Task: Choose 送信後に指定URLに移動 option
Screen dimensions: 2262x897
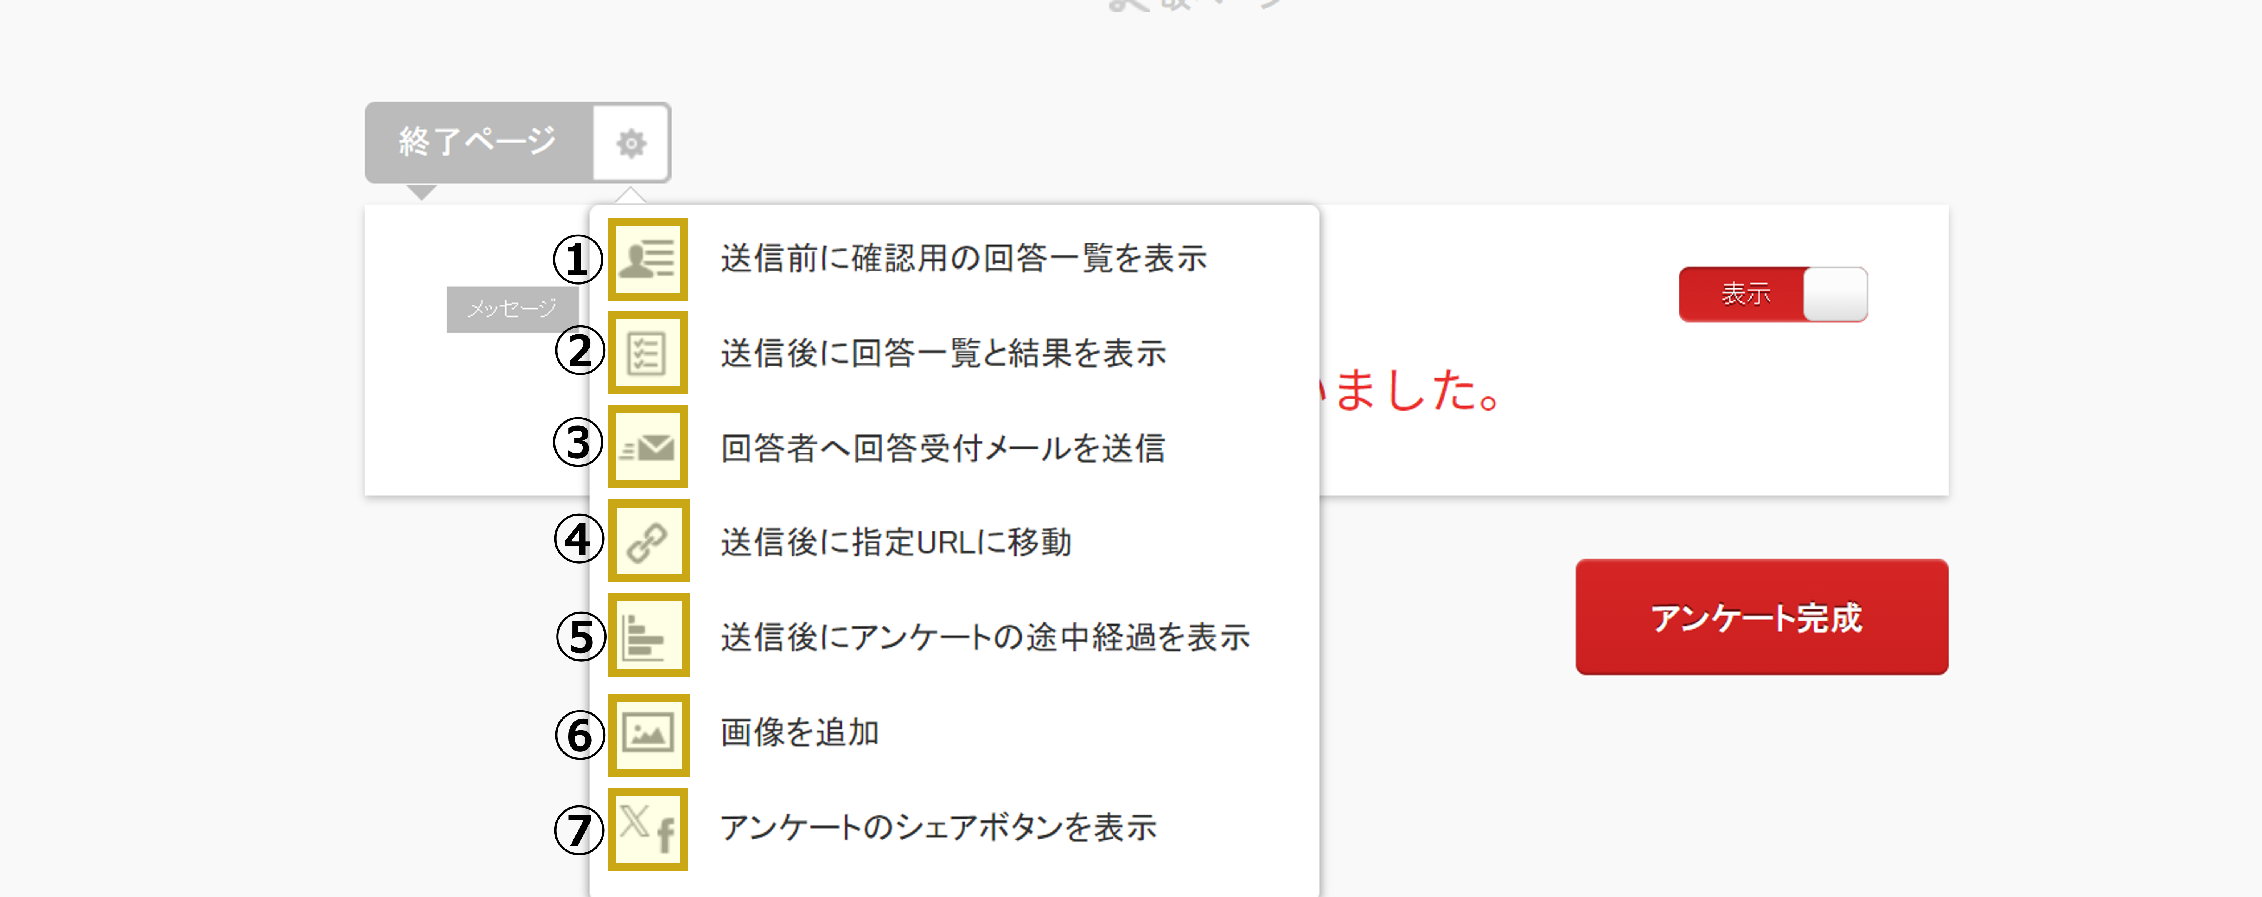Action: tap(896, 541)
